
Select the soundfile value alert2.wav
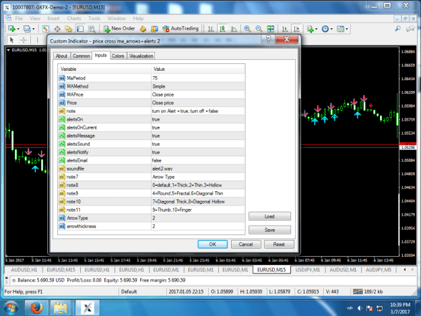tap(198, 168)
